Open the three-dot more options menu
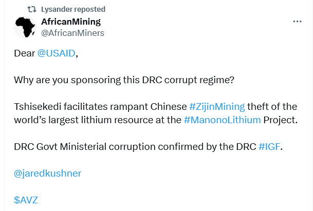This screenshot has height=211, width=313. [x=297, y=22]
